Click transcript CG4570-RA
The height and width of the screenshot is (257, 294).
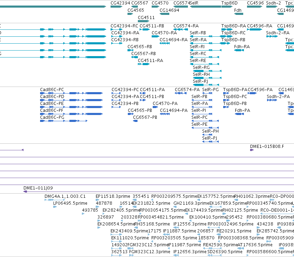tap(164, 33)
